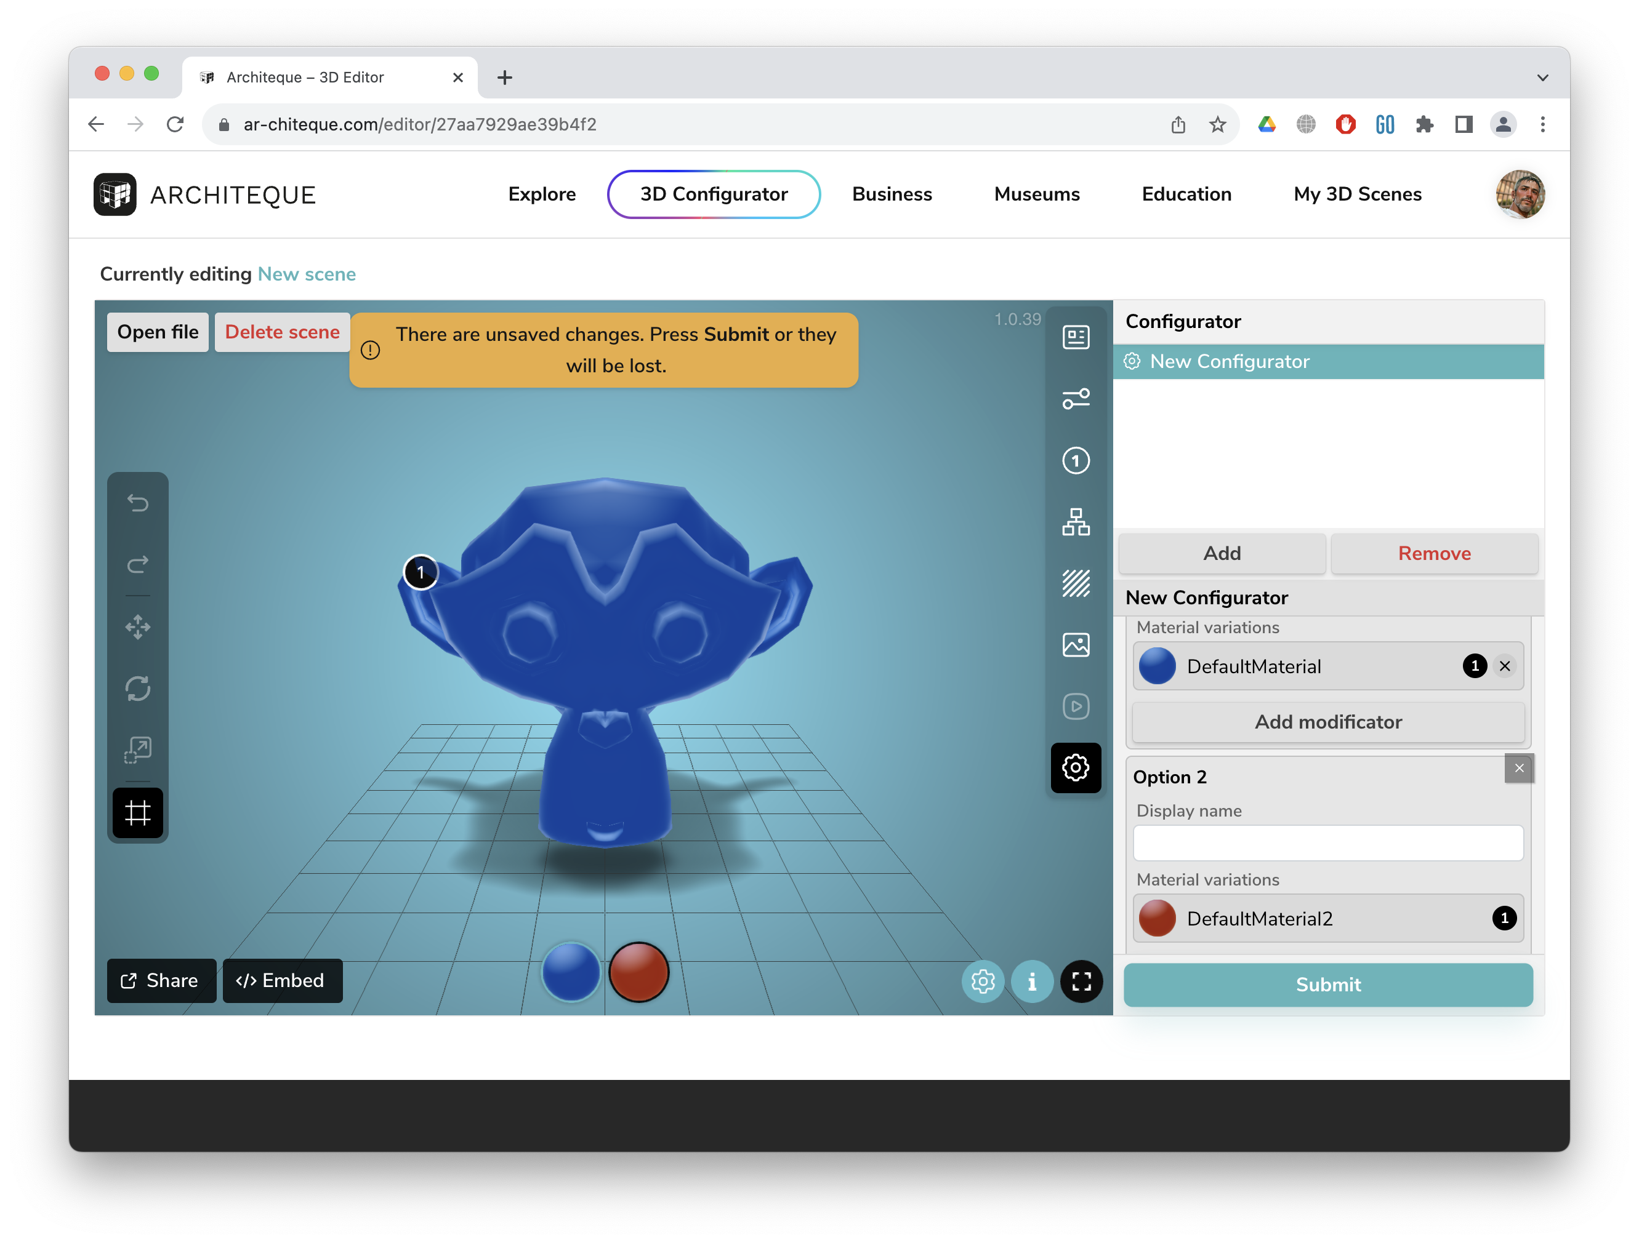Remove DefaultMaterial variation with the x

[x=1504, y=666]
